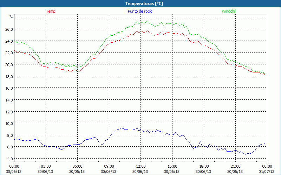Select the red 'Temp.' legend label

coord(51,11)
